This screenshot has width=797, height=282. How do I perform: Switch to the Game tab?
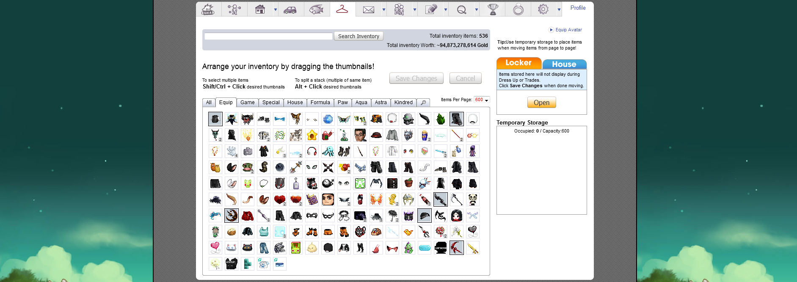point(248,102)
